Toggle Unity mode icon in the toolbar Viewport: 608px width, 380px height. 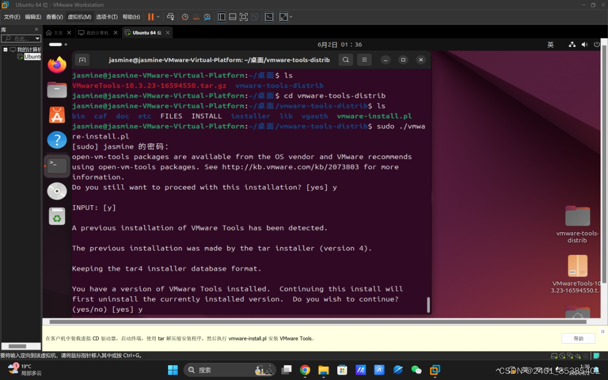tap(255, 17)
